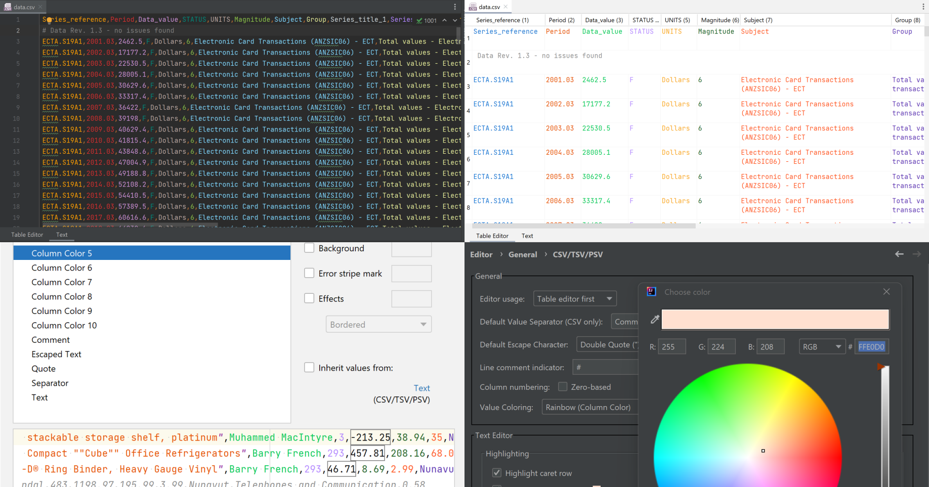Close the Choose color dialog
This screenshot has height=487, width=929.
[886, 292]
